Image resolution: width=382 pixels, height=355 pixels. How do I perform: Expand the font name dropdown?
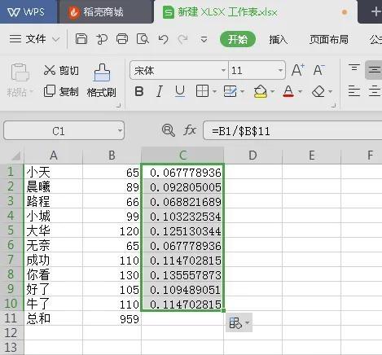[223, 70]
